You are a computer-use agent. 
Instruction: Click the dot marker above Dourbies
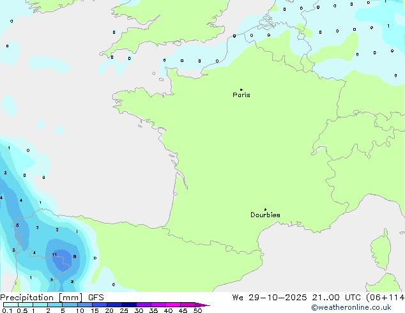click(x=265, y=210)
